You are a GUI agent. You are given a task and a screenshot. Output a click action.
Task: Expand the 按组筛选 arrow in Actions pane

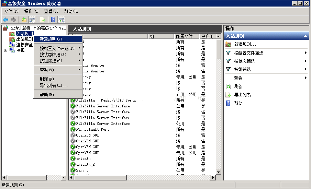[306, 69]
